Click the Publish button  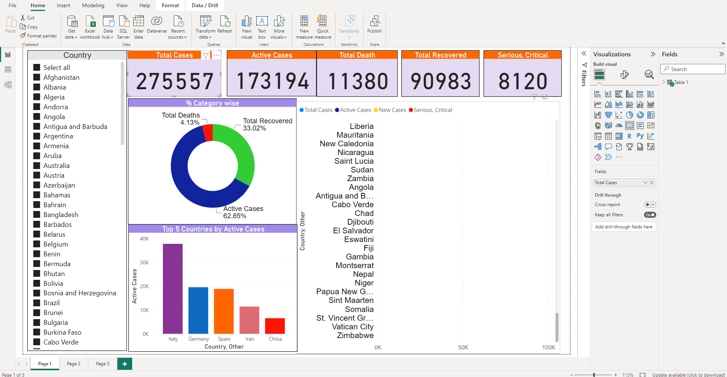(374, 25)
